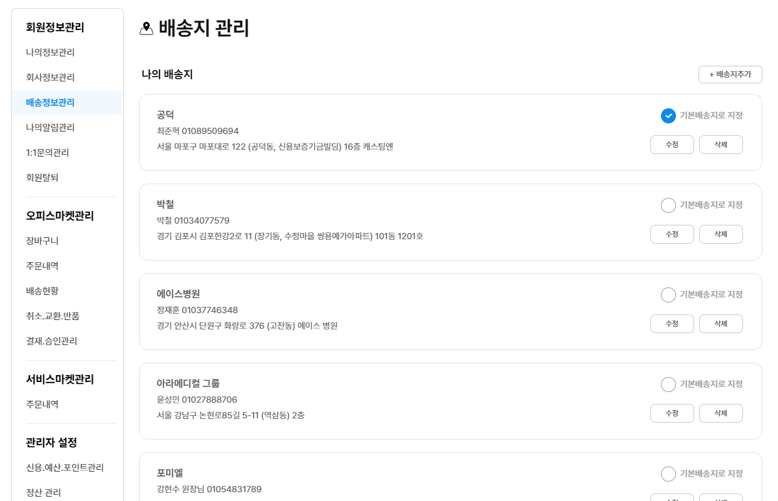Edit the 공덕 address with 수정
The height and width of the screenshot is (501, 778).
[x=672, y=145]
